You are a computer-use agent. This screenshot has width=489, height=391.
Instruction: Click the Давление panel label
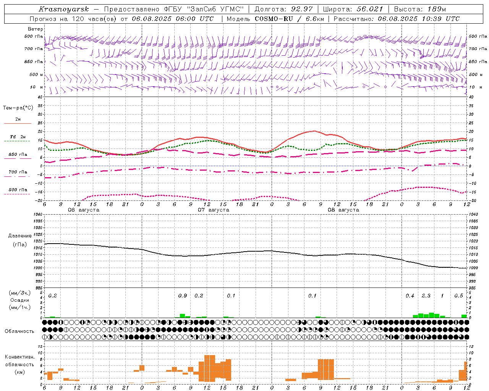20,236
